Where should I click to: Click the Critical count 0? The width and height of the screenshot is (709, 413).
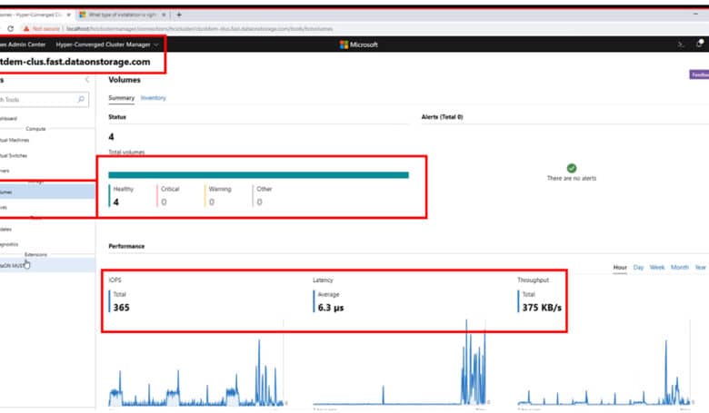point(164,202)
